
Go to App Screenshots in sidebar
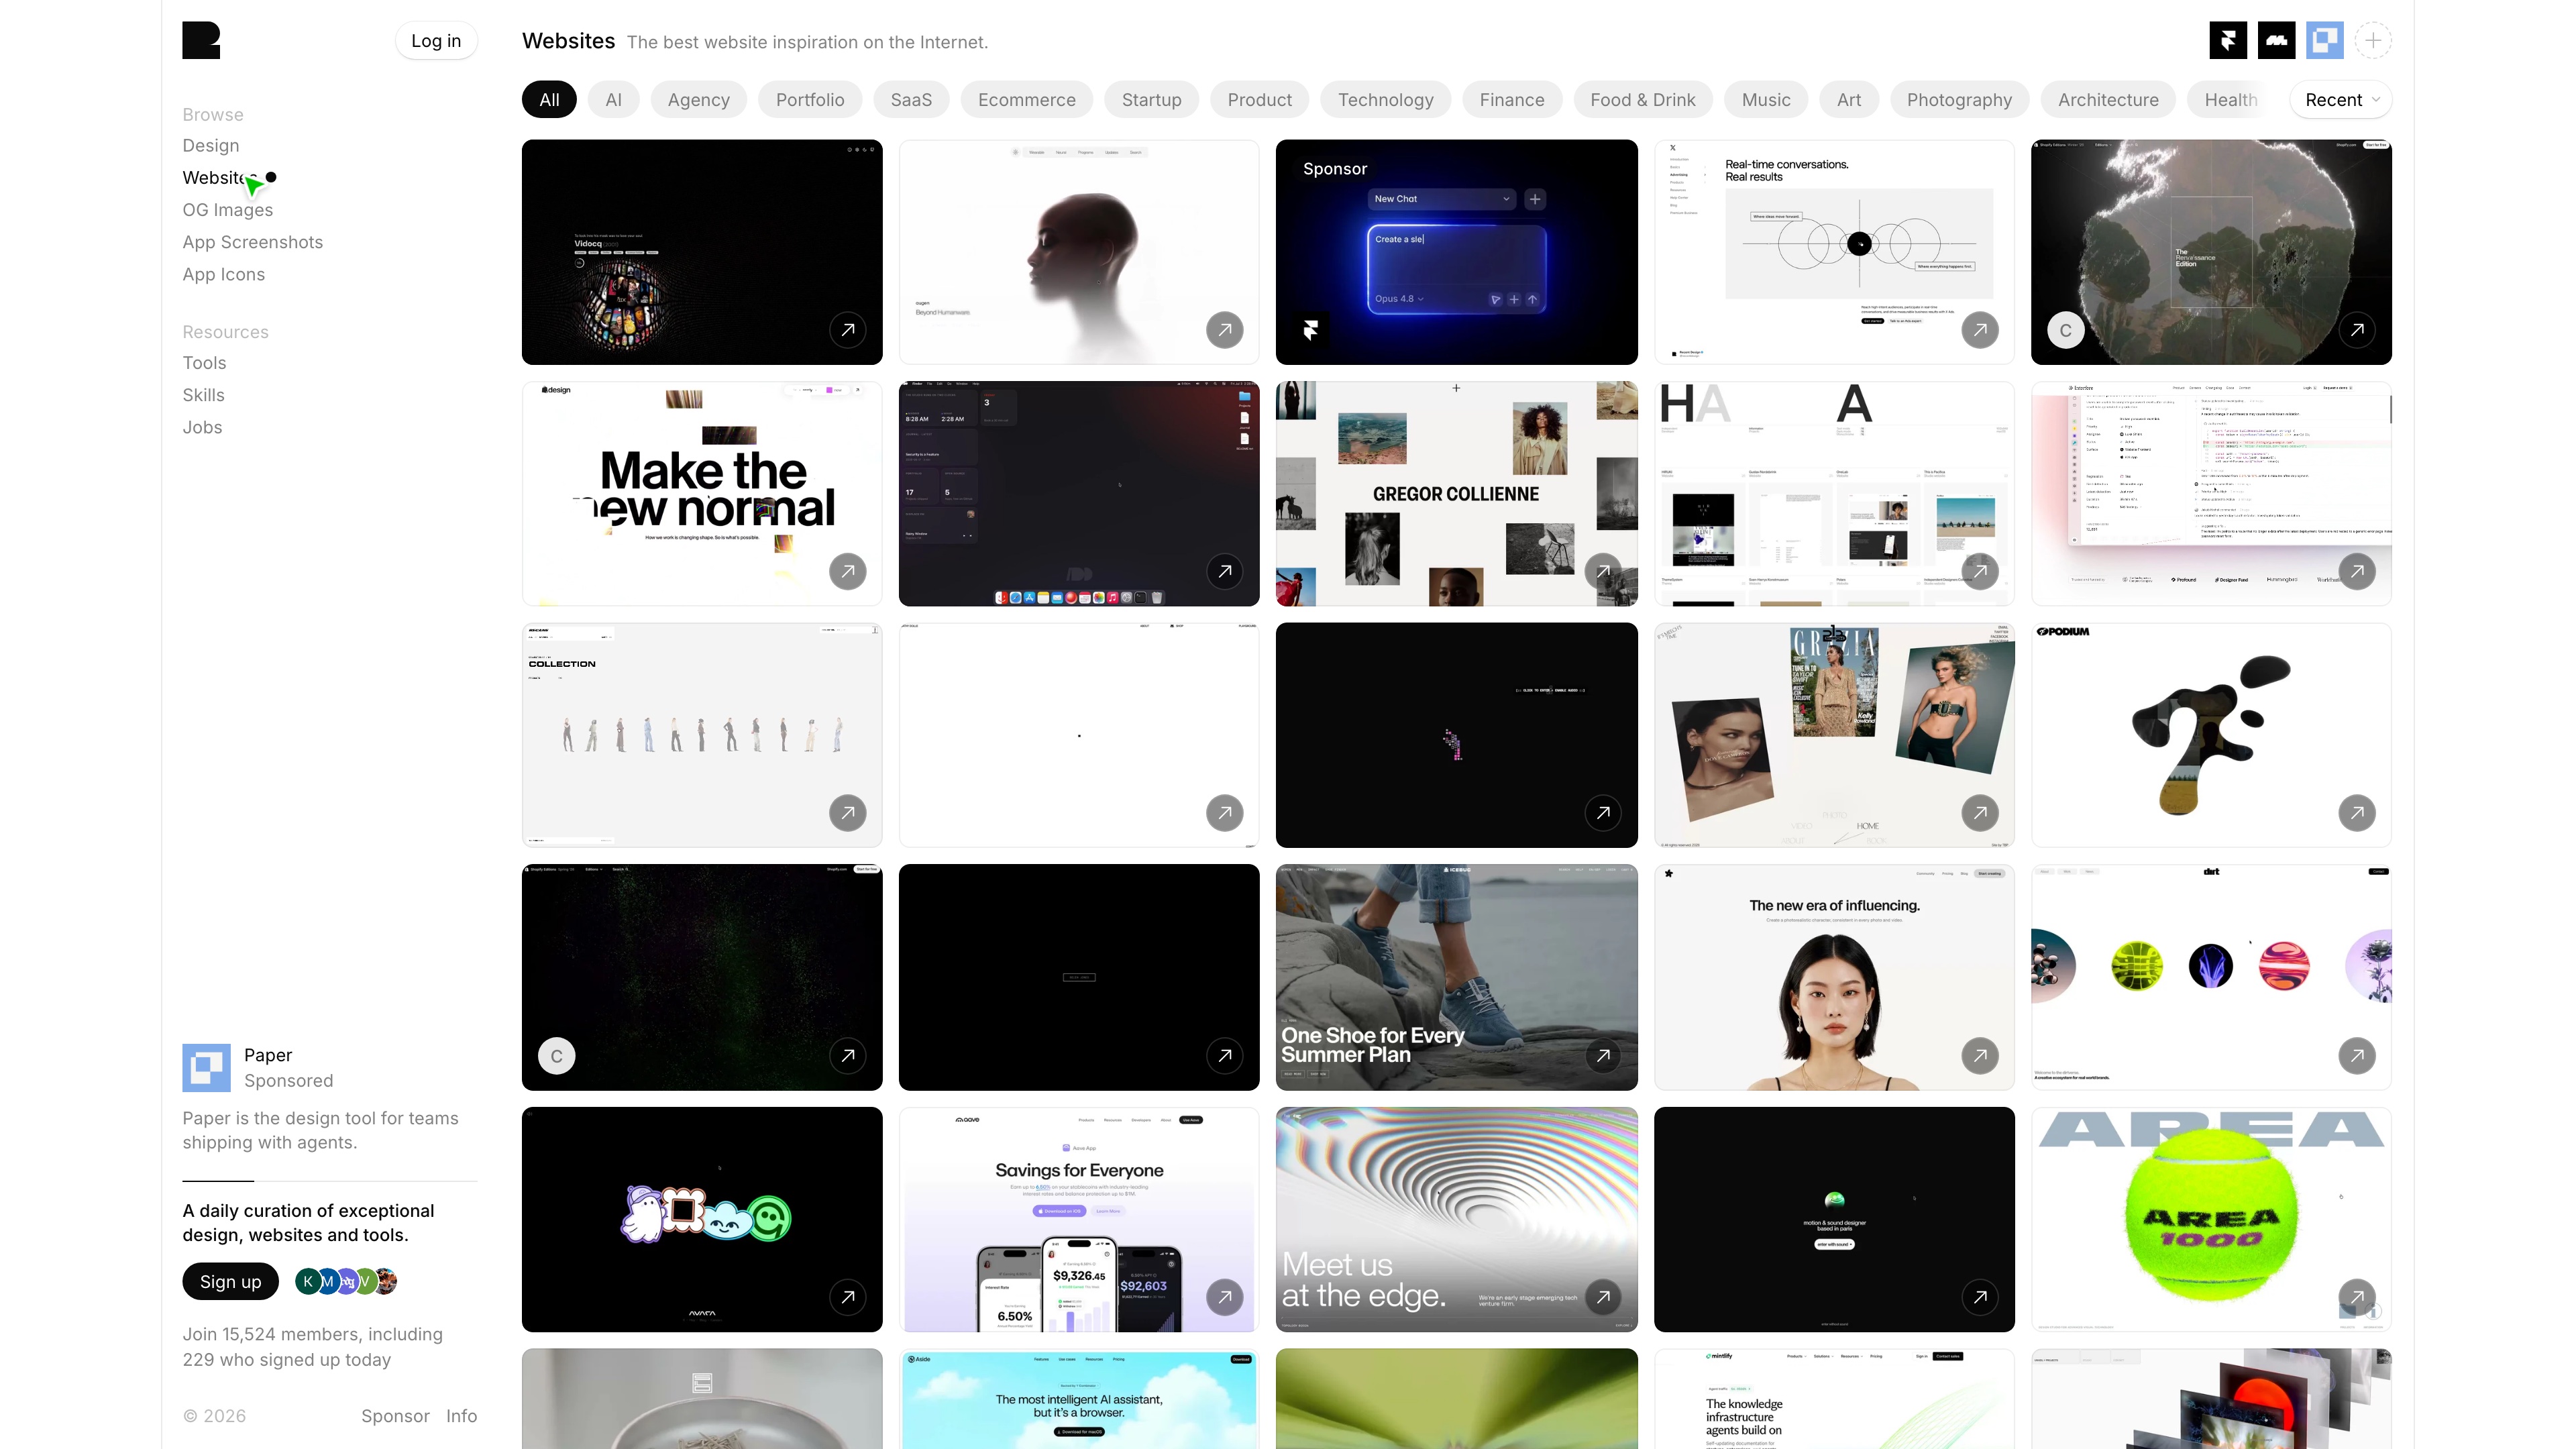252,242
